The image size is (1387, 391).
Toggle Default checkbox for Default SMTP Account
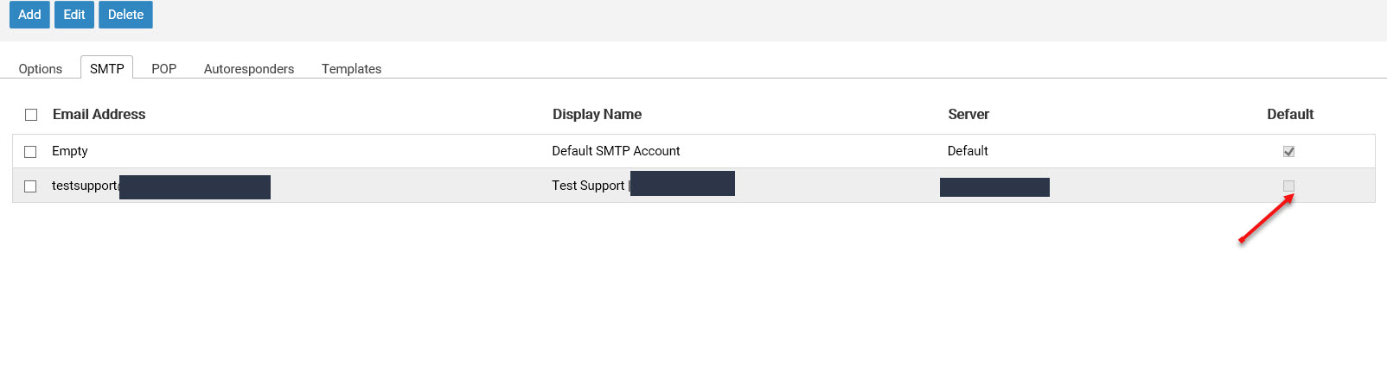[1288, 152]
